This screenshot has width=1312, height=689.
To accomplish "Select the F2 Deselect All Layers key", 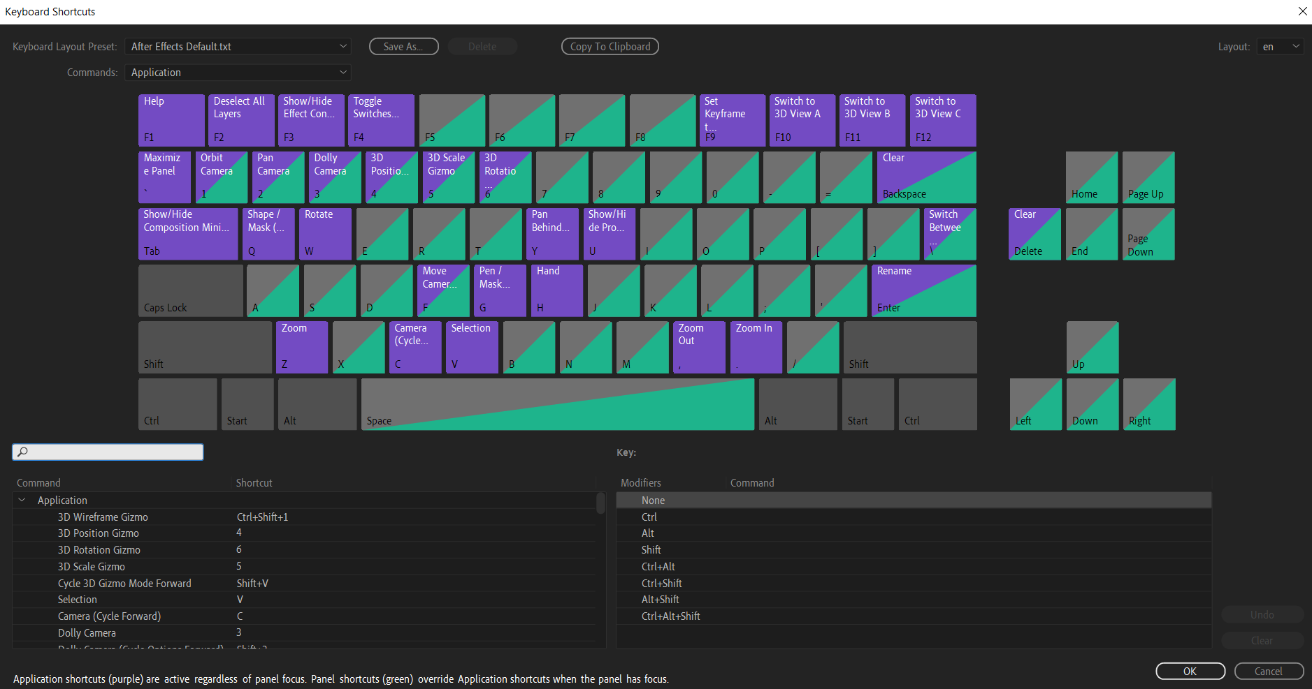I will pos(241,120).
